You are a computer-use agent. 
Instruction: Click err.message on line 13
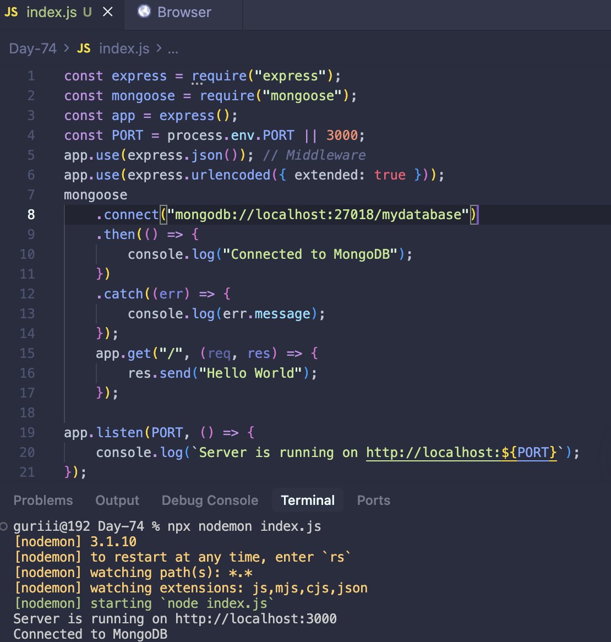click(266, 314)
